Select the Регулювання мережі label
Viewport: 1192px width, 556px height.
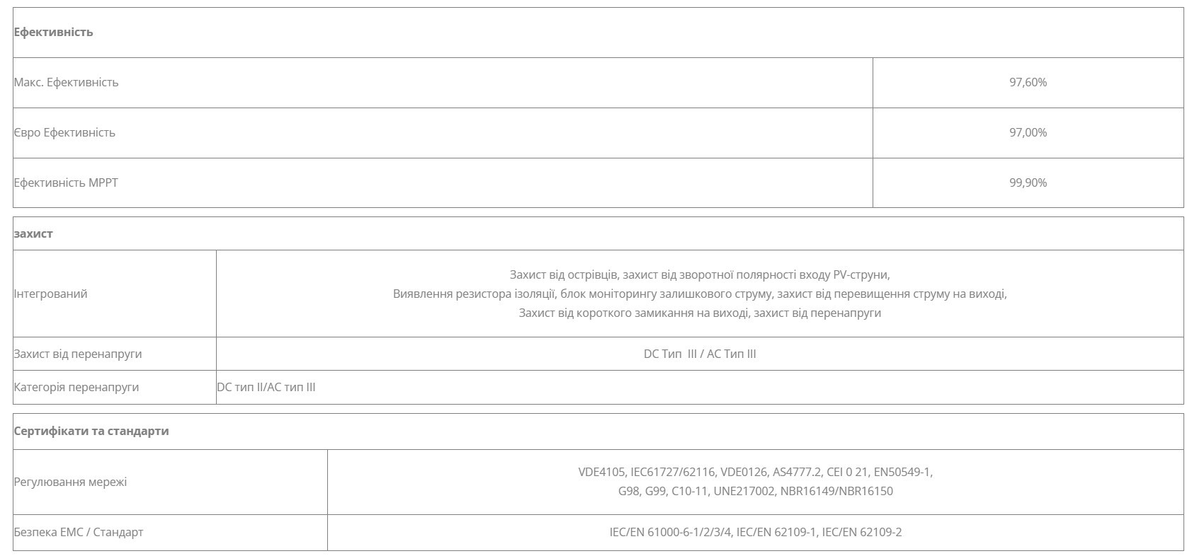click(70, 482)
